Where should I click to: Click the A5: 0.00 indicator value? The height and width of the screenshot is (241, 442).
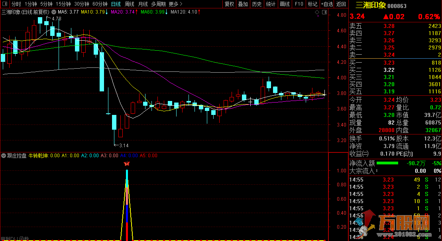click(149, 156)
